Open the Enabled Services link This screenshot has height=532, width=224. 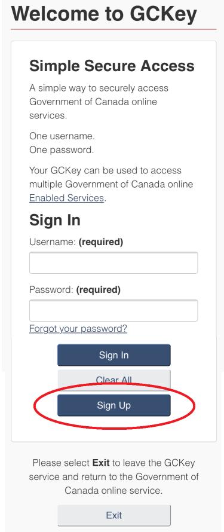[x=66, y=198]
